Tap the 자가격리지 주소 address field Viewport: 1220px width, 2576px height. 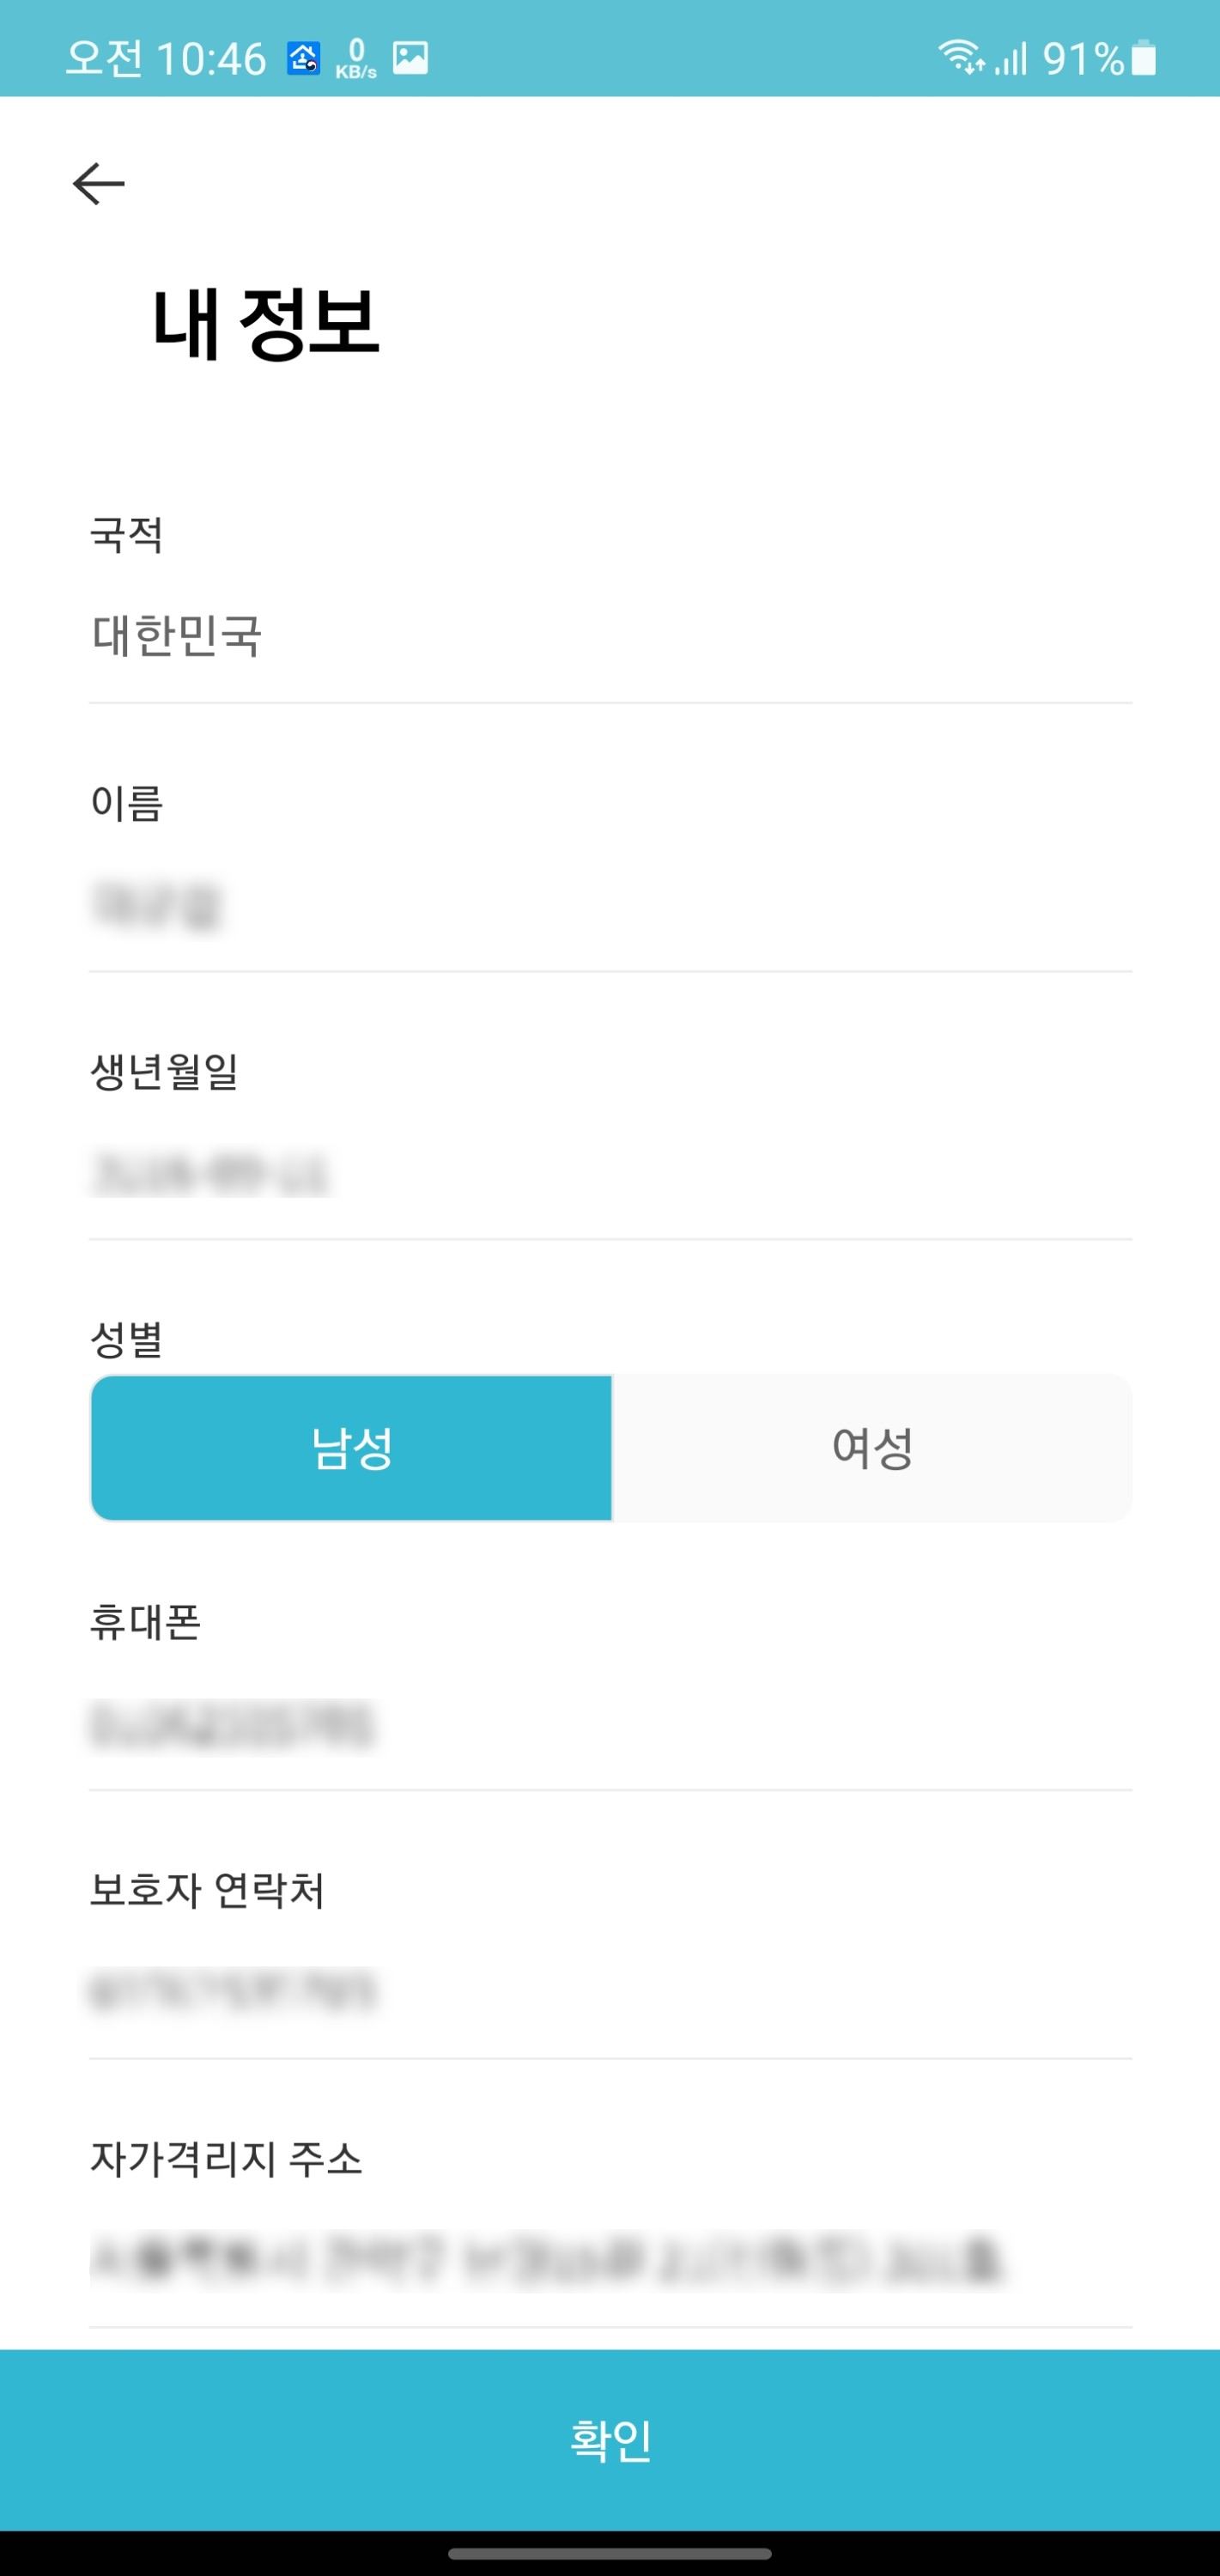[610, 2260]
